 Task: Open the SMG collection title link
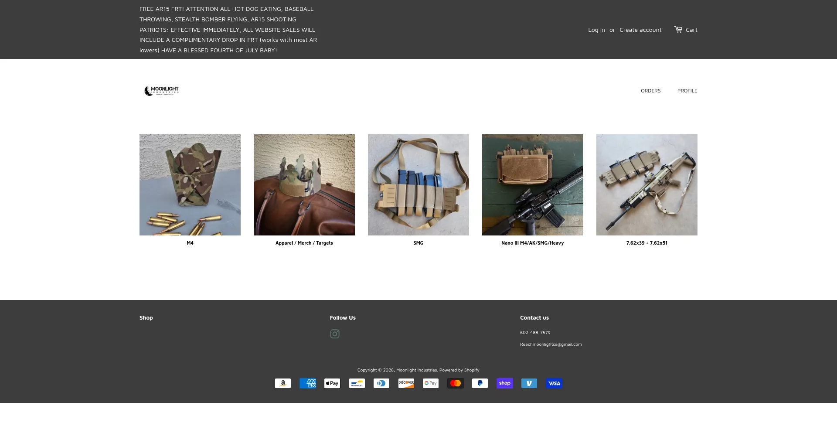pyautogui.click(x=418, y=243)
